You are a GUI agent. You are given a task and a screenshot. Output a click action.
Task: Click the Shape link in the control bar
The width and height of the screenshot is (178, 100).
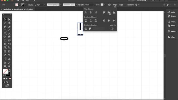click(x=121, y=5)
